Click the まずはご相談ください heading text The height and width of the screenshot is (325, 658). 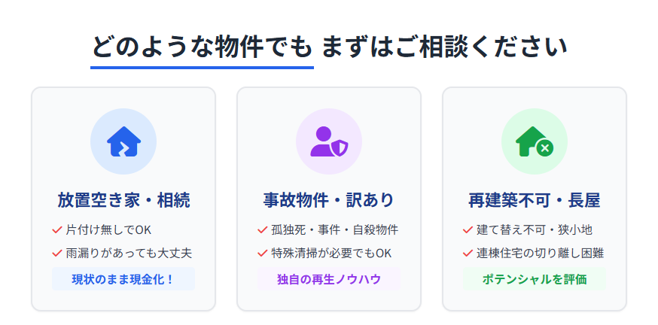tap(443, 47)
